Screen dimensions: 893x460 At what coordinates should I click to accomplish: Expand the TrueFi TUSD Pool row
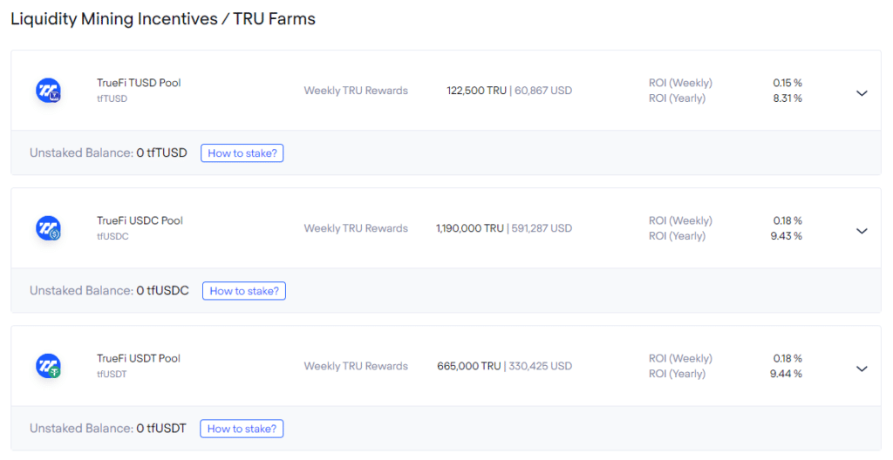point(862,93)
